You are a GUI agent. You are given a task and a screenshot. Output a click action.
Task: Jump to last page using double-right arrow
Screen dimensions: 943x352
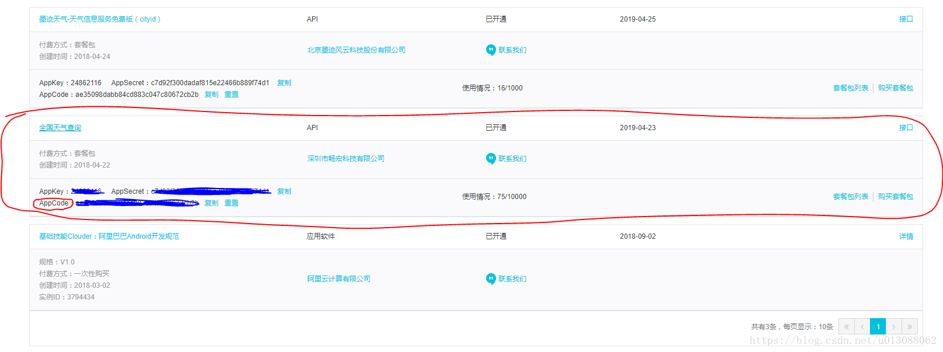pyautogui.click(x=910, y=326)
